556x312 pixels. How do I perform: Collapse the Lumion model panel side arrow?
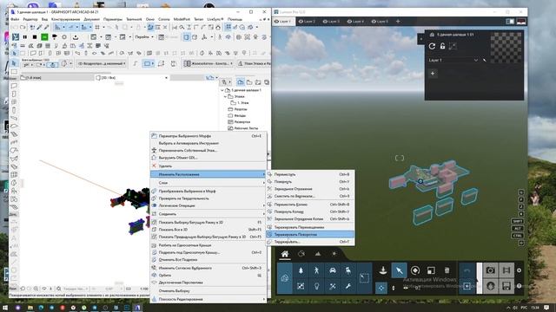(421, 38)
